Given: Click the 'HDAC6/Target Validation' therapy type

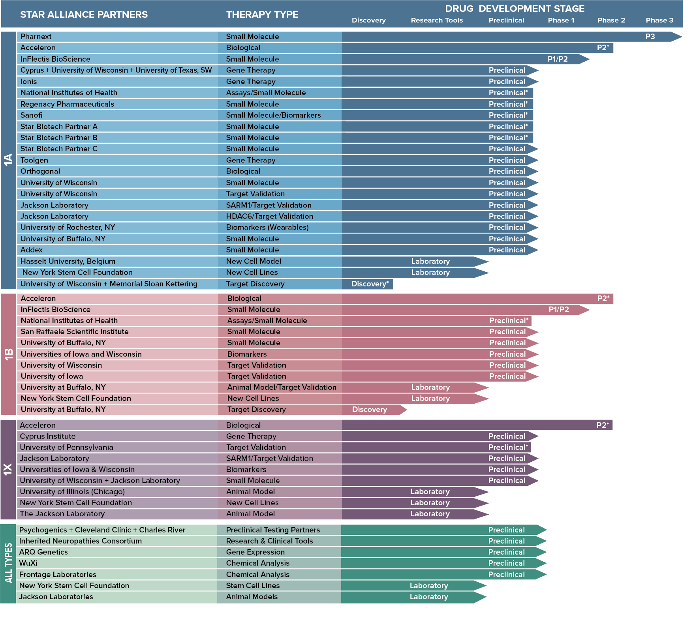Looking at the screenshot, I should click(x=269, y=216).
